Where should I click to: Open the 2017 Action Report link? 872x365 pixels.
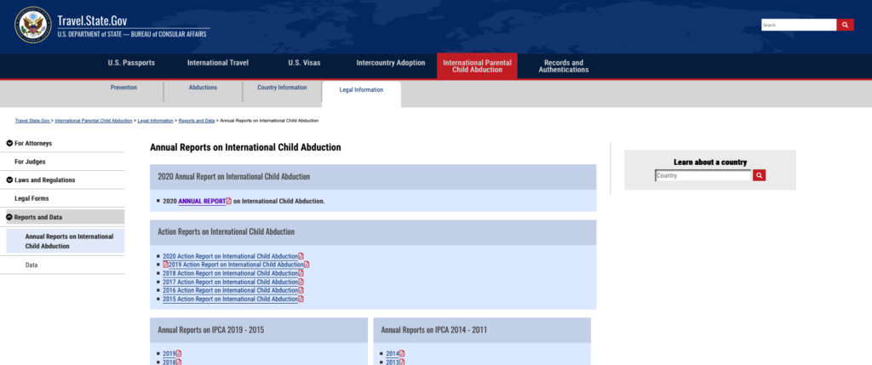(230, 282)
